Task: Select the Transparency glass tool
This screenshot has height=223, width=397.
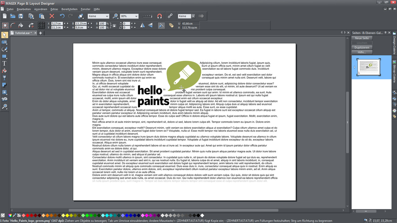Action: point(4,78)
